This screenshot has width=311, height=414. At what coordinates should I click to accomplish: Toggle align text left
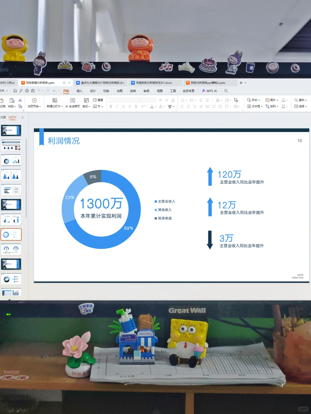[x=182, y=106]
